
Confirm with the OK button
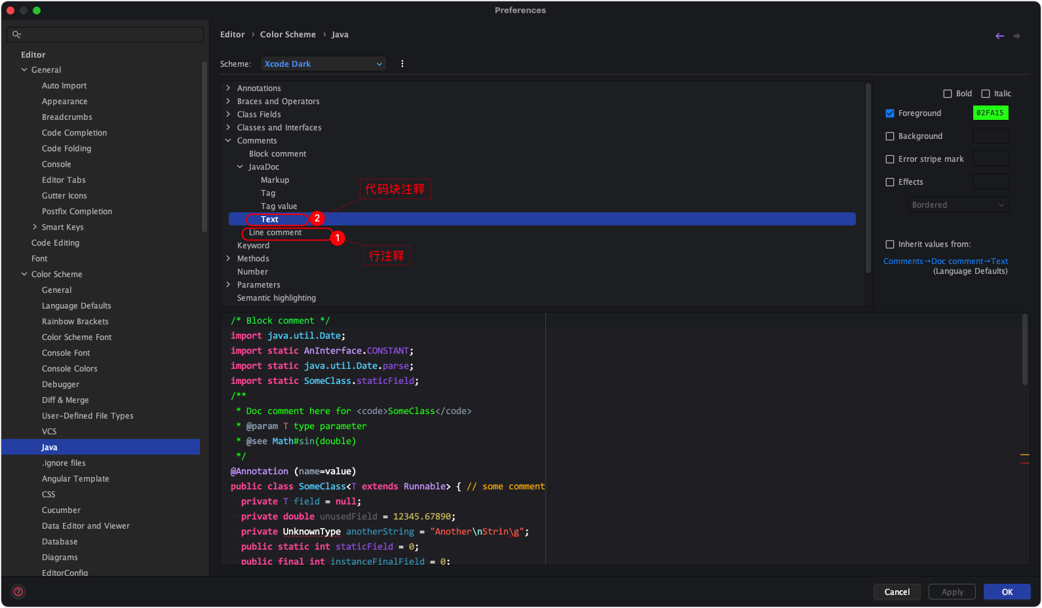(1007, 592)
